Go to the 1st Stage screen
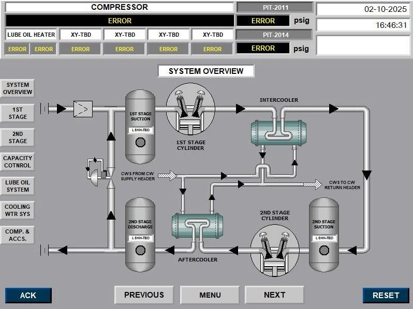 [18, 113]
